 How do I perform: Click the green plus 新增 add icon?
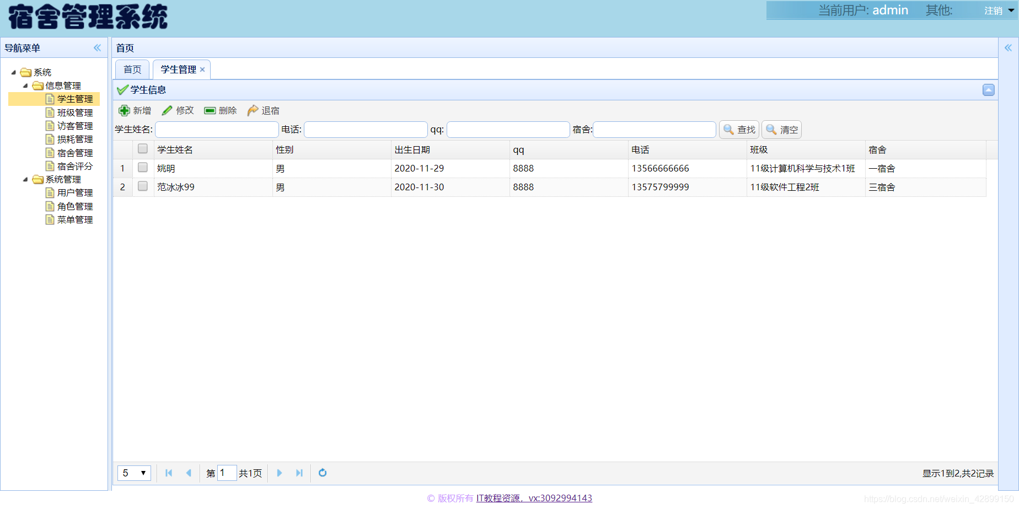point(124,111)
